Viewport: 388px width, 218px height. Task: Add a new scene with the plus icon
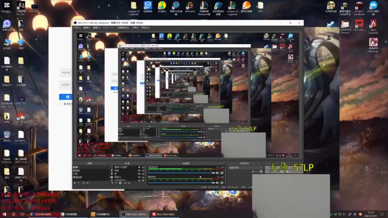click(x=75, y=183)
